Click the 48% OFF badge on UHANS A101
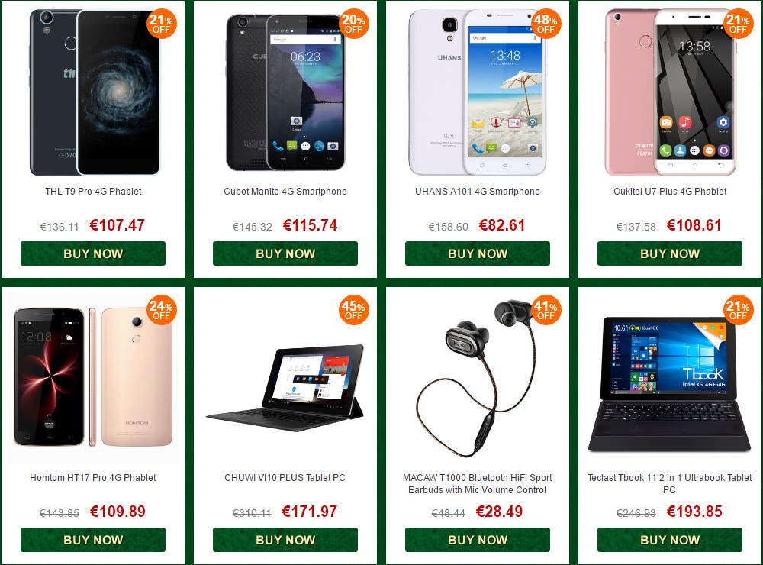Viewport: 763px width, 565px height. coord(546,24)
